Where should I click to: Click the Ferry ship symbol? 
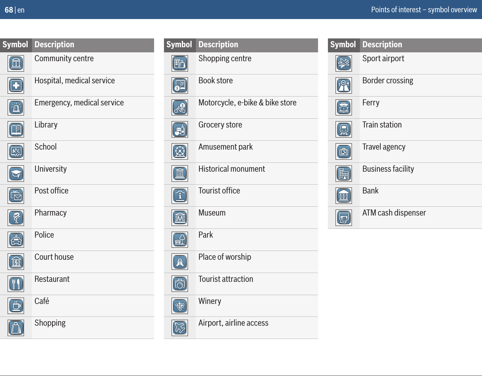[x=344, y=107]
